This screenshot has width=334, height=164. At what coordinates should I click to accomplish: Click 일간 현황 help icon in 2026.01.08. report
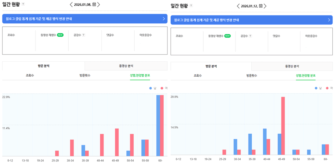pos(23,4)
